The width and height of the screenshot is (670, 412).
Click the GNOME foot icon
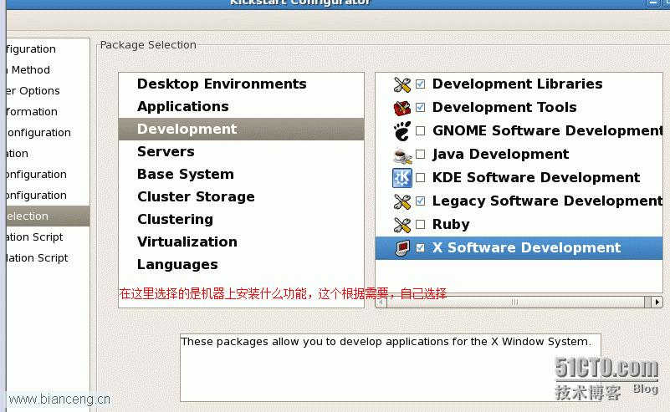tap(401, 131)
